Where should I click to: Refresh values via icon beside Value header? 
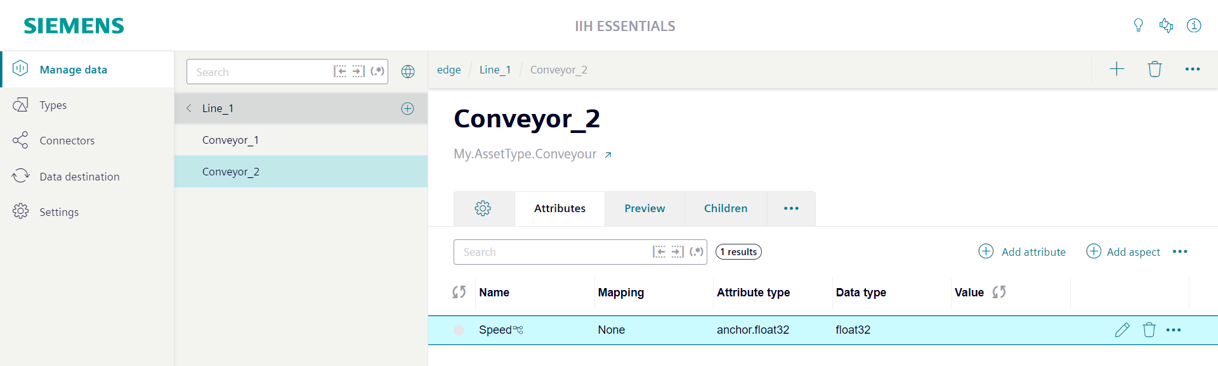tap(999, 292)
